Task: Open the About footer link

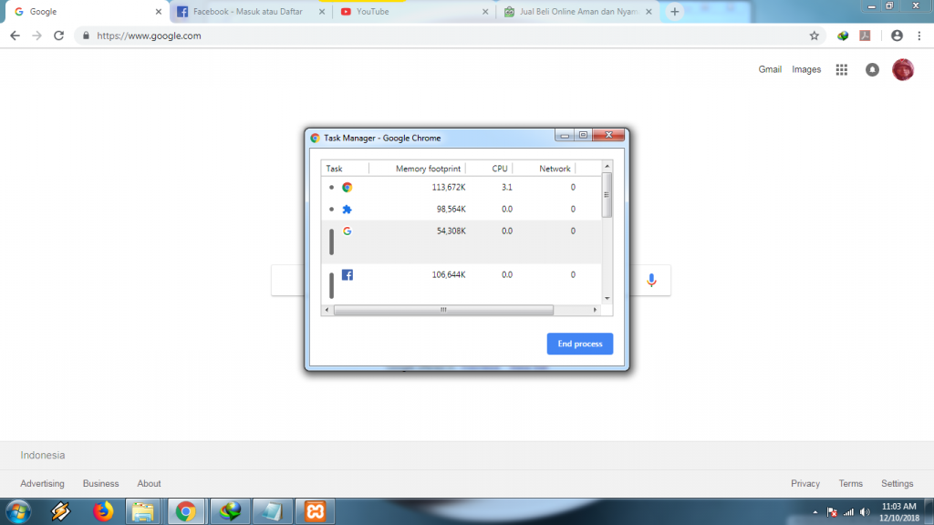Action: coord(149,483)
